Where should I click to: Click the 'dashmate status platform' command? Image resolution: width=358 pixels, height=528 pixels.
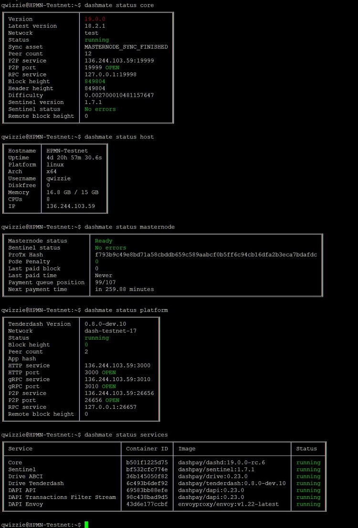click(x=126, y=310)
